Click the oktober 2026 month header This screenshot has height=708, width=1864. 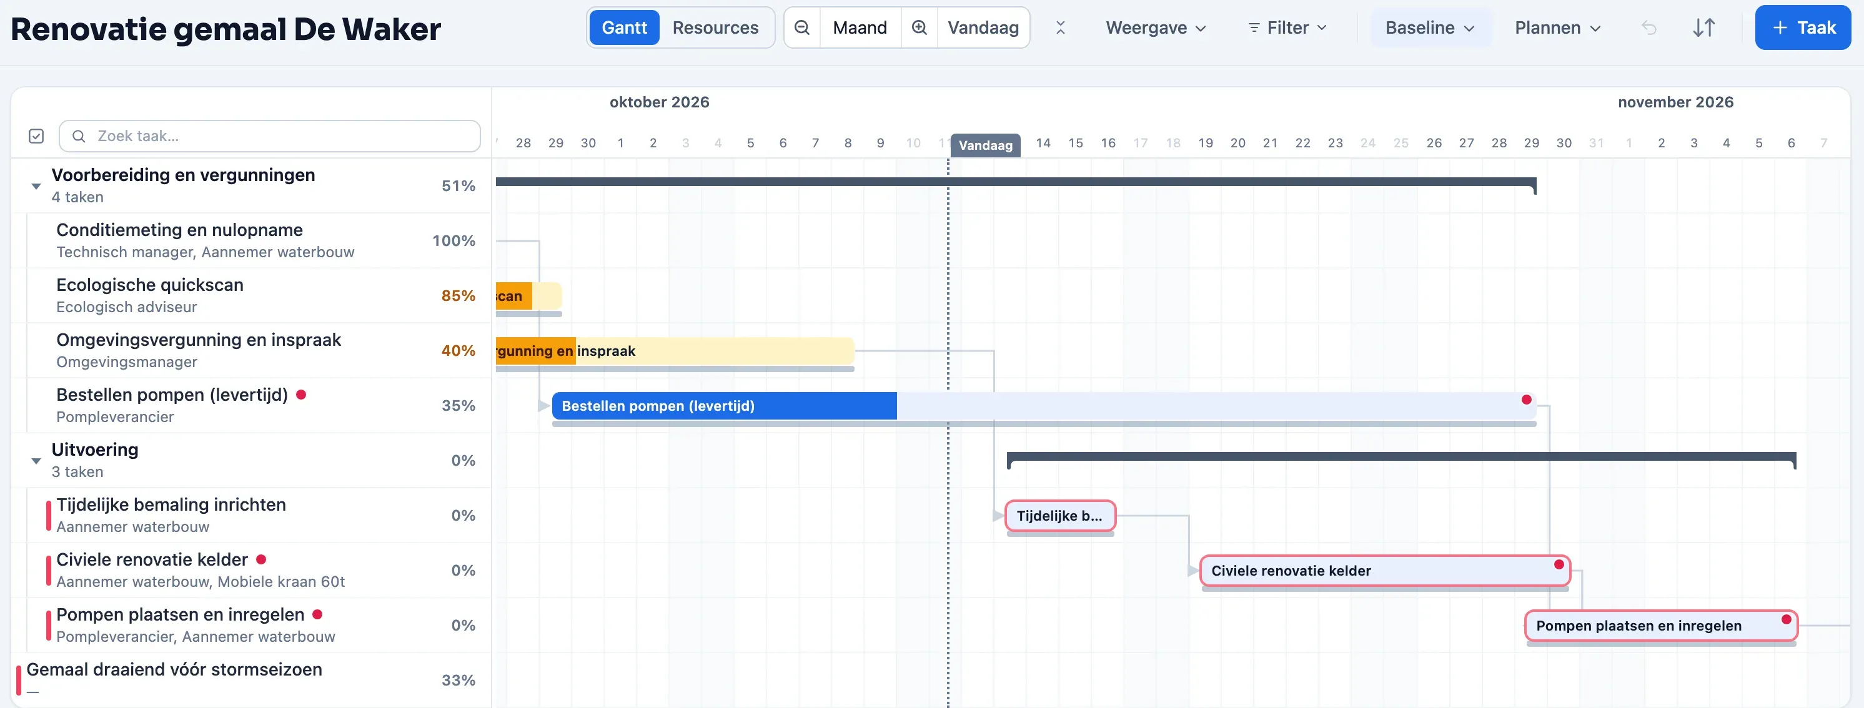[659, 102]
